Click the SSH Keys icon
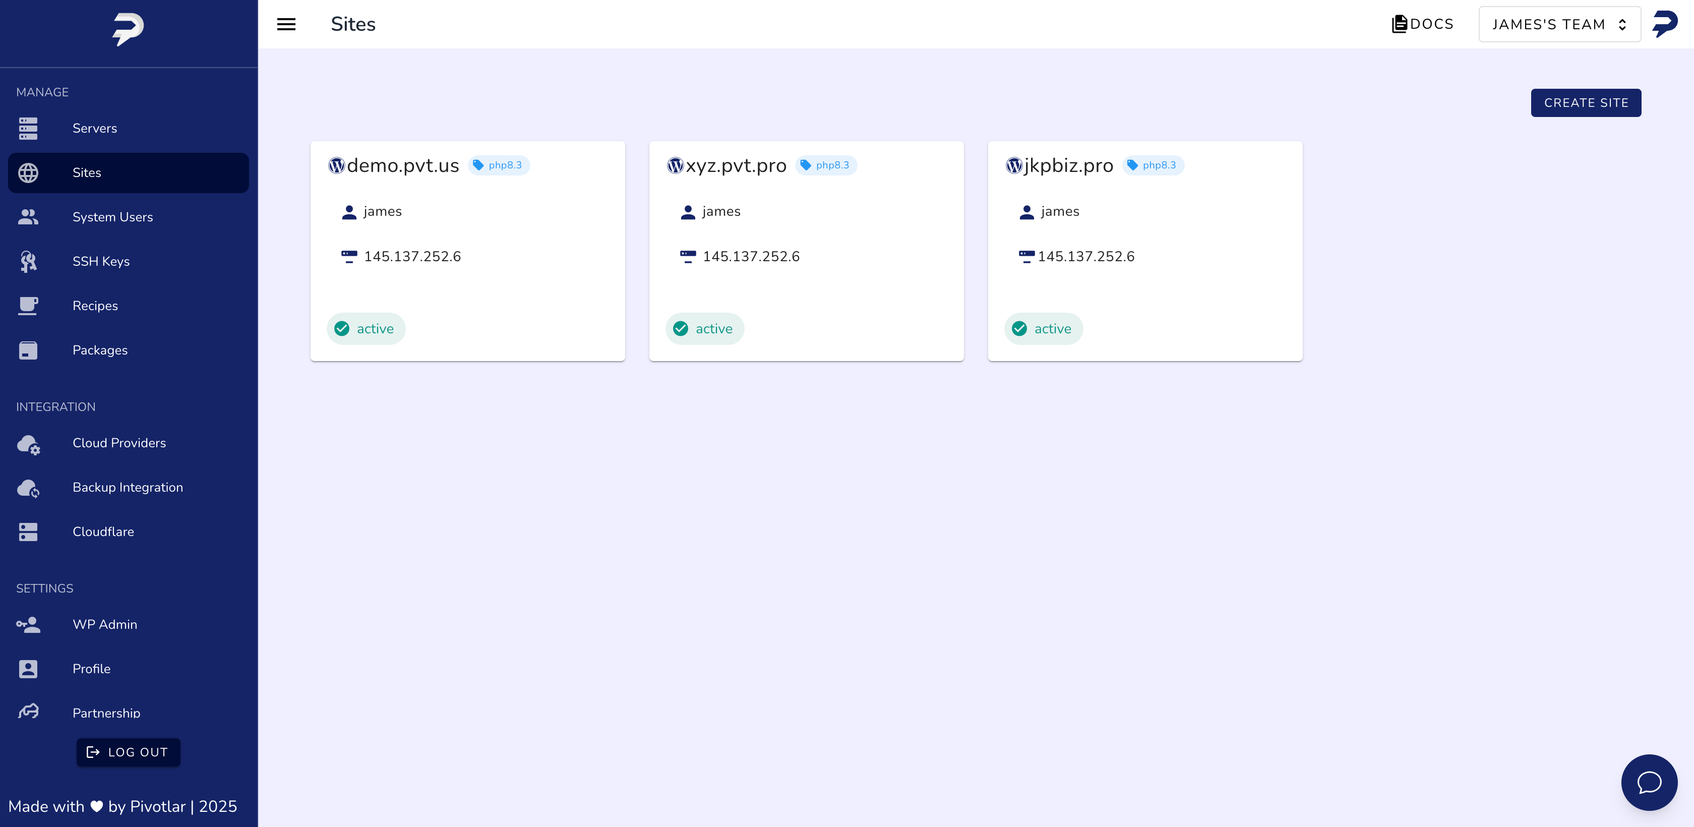1694x827 pixels. [x=28, y=261]
